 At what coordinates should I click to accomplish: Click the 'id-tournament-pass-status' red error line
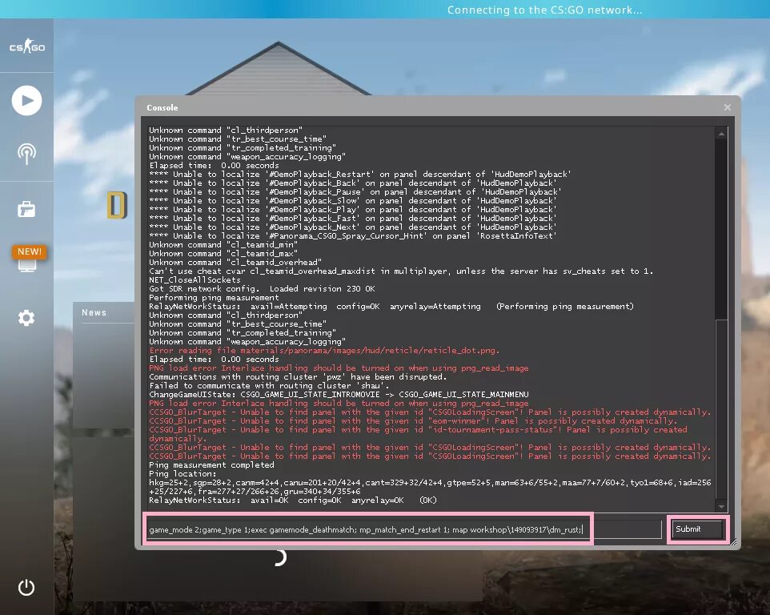(x=418, y=434)
